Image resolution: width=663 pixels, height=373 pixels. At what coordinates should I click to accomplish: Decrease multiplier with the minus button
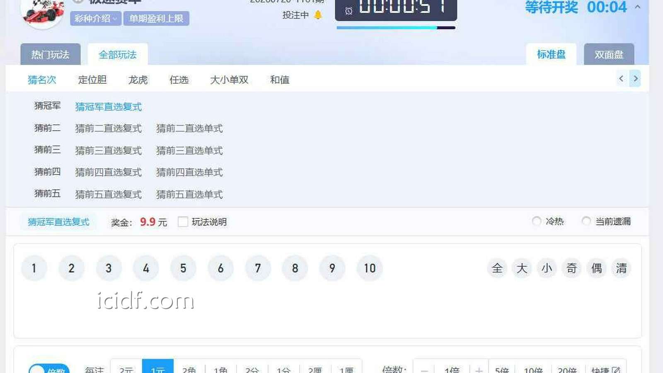click(x=424, y=366)
